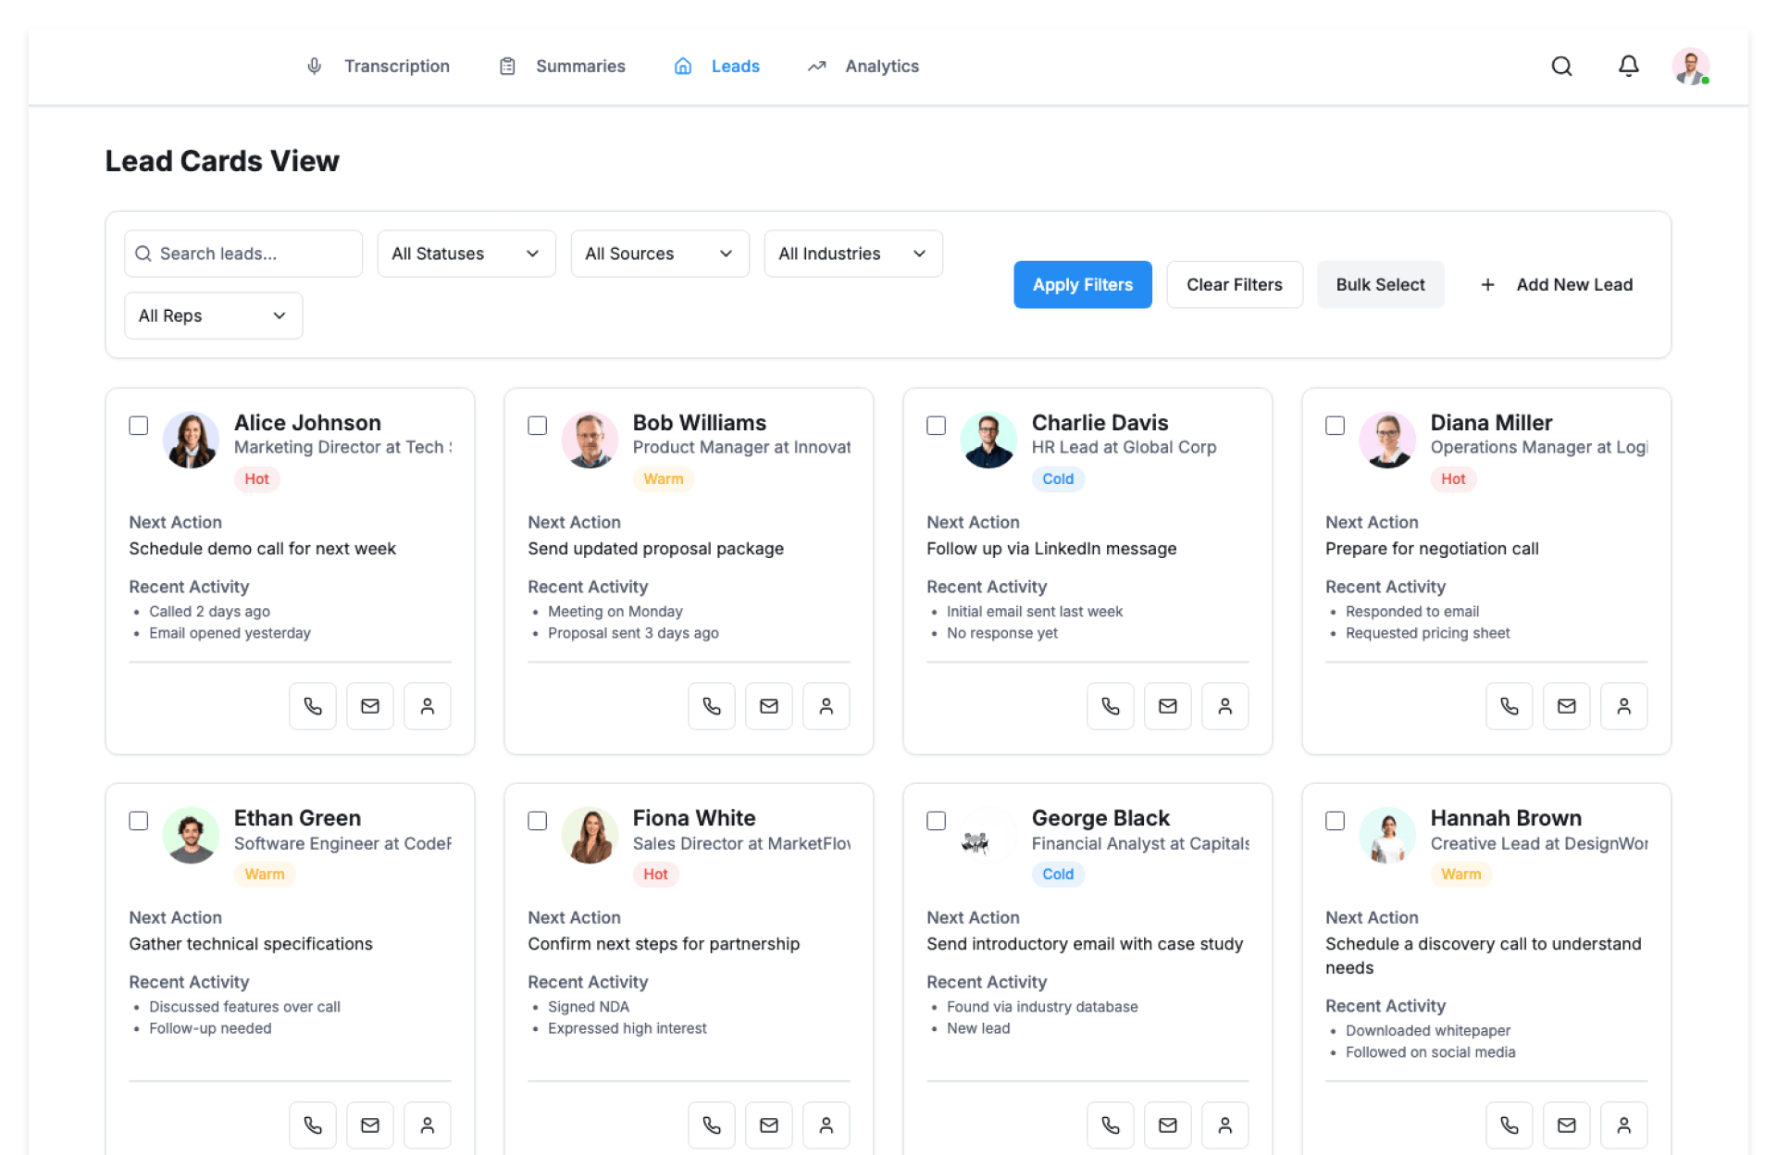Click the phone icon on Alice Johnson's card
The height and width of the screenshot is (1155, 1777).
313,706
